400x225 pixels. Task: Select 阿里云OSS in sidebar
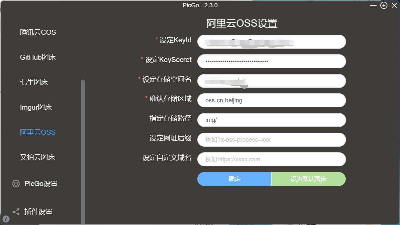pyautogui.click(x=38, y=132)
